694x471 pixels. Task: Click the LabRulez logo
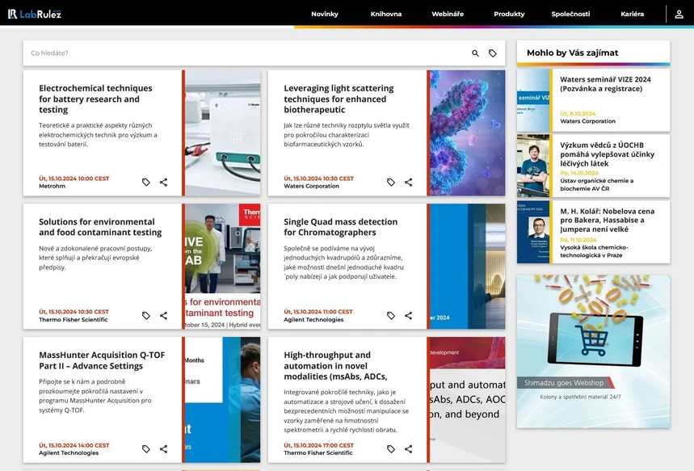point(35,14)
